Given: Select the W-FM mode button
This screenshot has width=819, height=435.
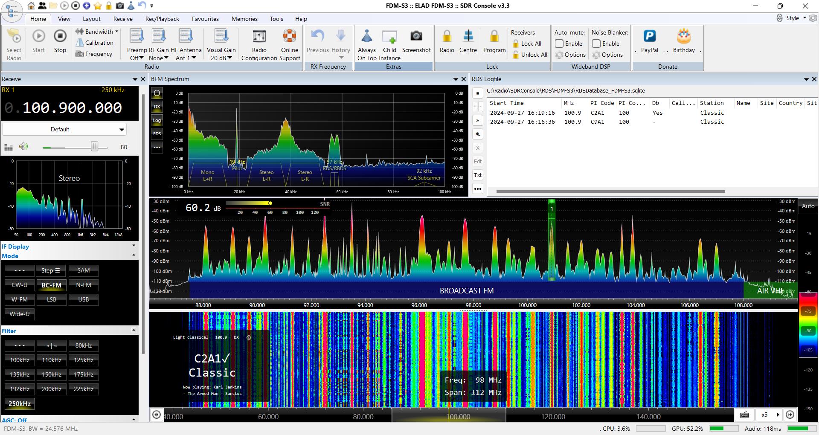Looking at the screenshot, I should tap(20, 299).
